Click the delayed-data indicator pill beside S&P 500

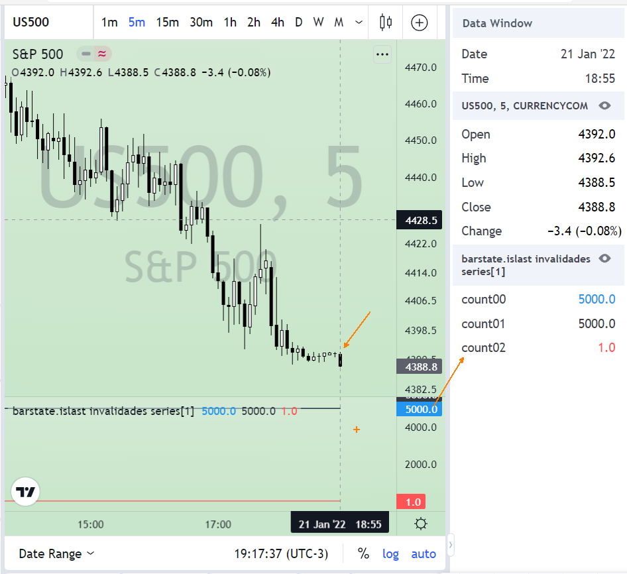click(x=94, y=54)
